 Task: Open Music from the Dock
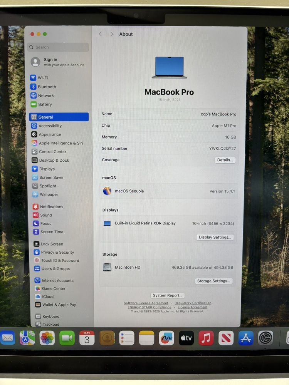pyautogui.click(x=206, y=338)
